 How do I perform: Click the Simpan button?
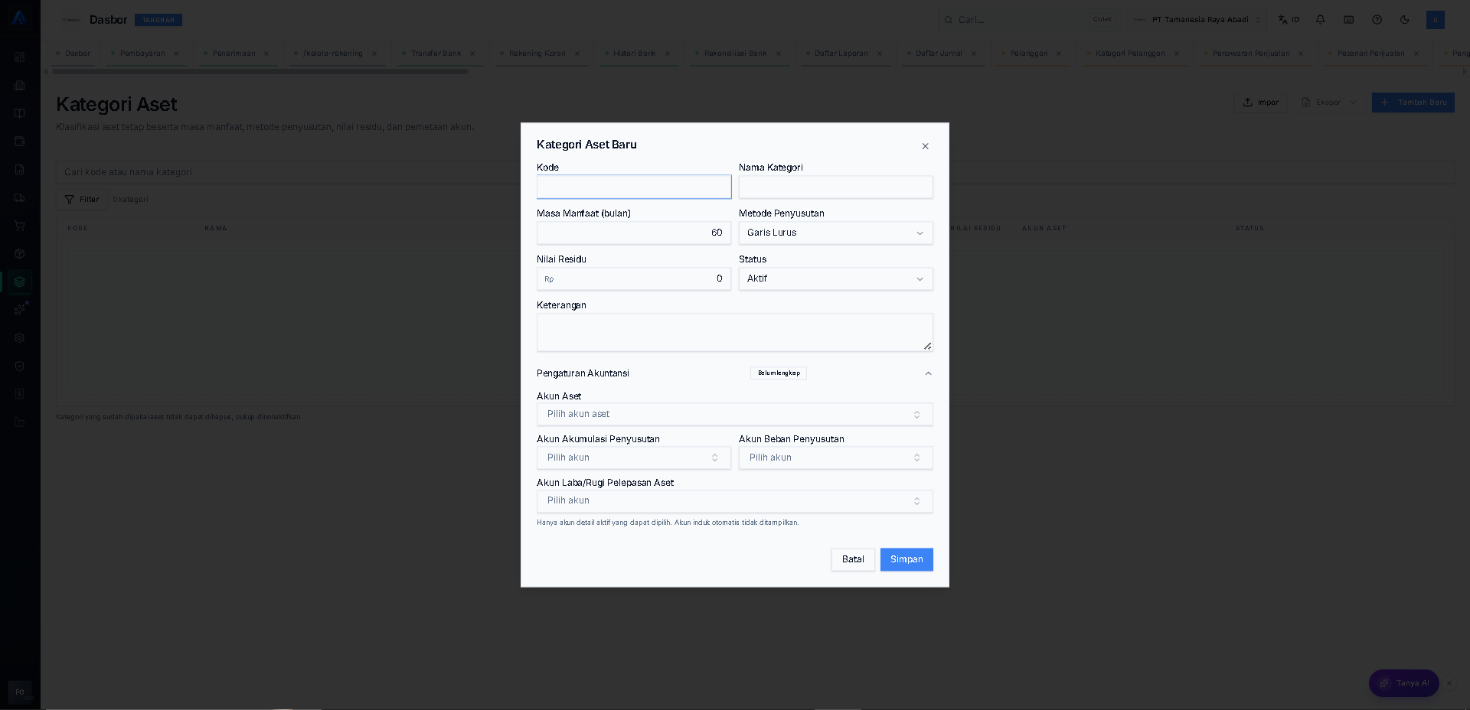906,559
